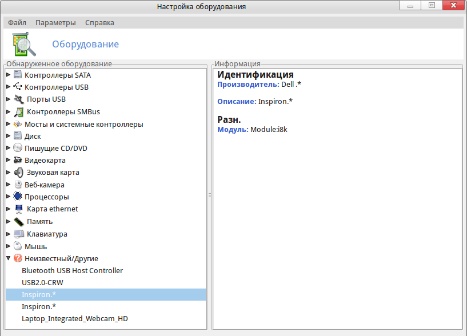467x336 pixels.
Task: Click the Описание: Inspiron.* text
Action: coord(255,102)
